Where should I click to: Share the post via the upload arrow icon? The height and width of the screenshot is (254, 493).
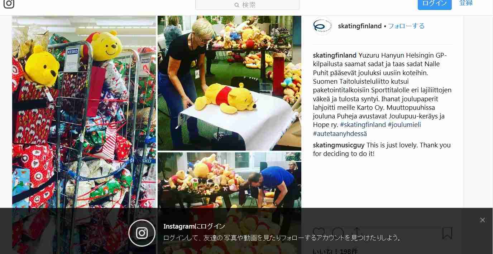pos(357,233)
